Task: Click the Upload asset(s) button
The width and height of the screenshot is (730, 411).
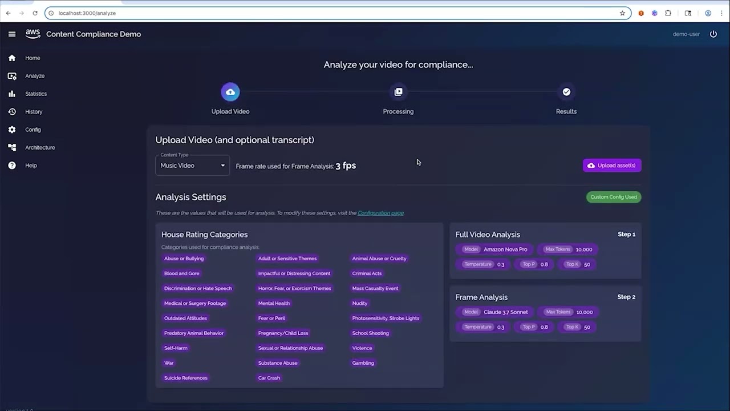Action: tap(612, 166)
